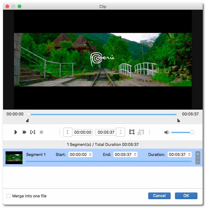Enable Merge into one file checkbox

pyautogui.click(x=8, y=196)
